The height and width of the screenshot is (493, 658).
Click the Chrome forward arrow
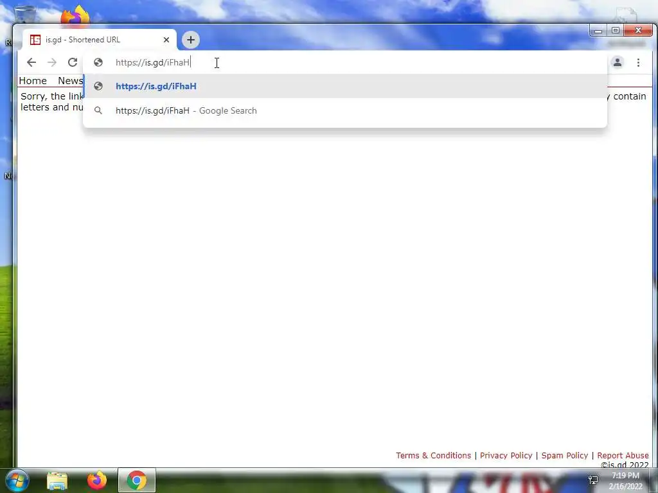pyautogui.click(x=52, y=62)
